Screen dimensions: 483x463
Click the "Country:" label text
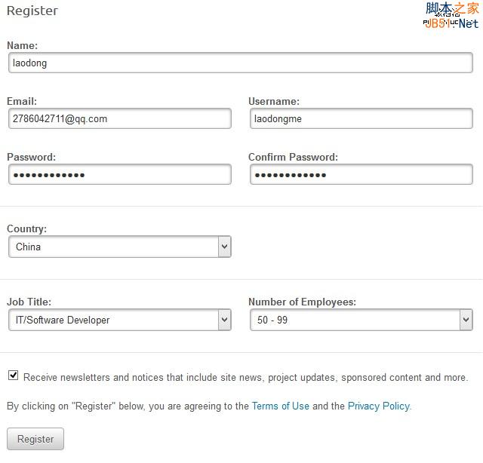coord(26,228)
